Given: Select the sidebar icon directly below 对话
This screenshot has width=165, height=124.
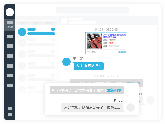Looking at the screenshot, I should tap(10, 36).
